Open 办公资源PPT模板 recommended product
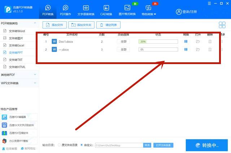The image size is (231, 153). pyautogui.click(x=18, y=141)
